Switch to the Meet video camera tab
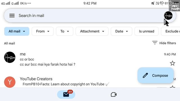The image size is (180, 101). point(114,95)
